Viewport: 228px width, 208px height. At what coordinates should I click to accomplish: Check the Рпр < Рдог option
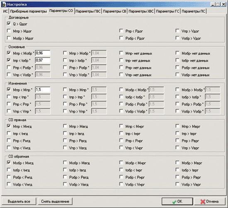tap(121, 31)
